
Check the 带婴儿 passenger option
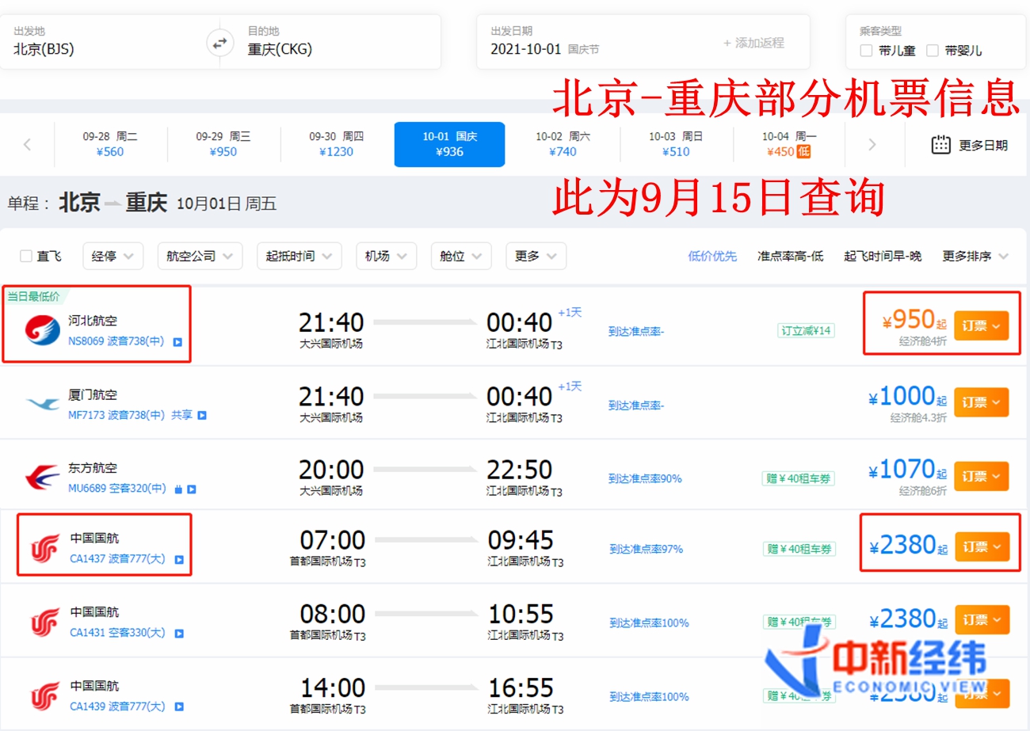933,51
